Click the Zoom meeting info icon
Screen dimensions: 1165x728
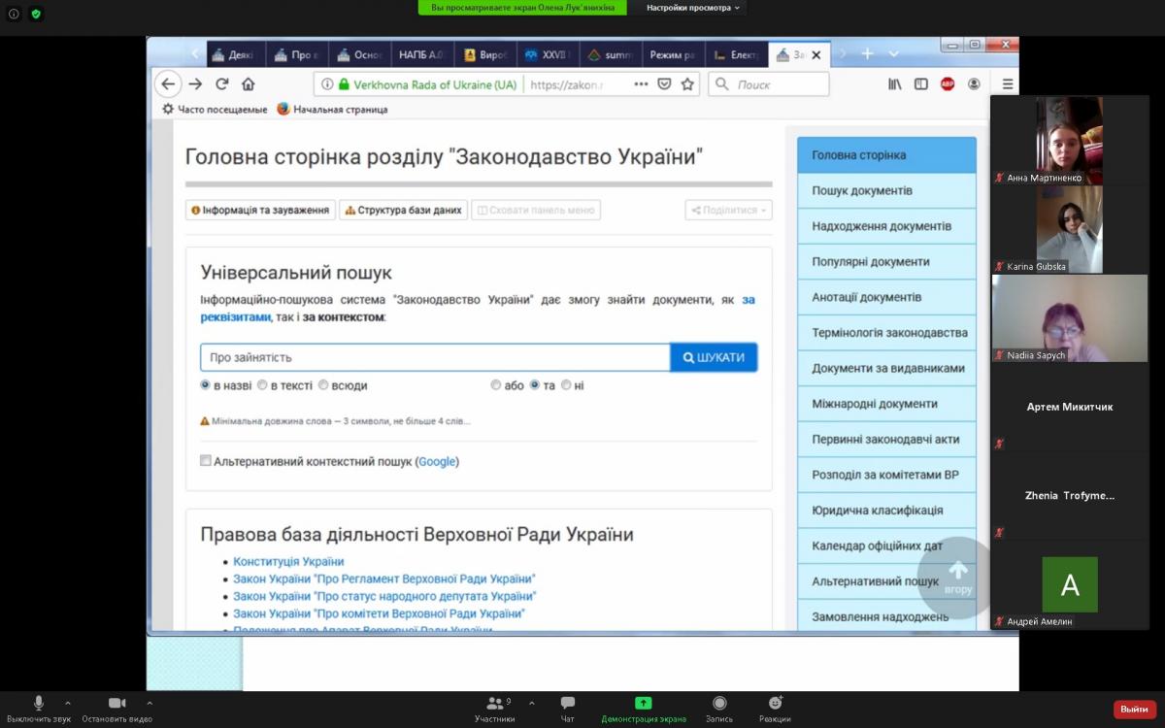pyautogui.click(x=14, y=14)
